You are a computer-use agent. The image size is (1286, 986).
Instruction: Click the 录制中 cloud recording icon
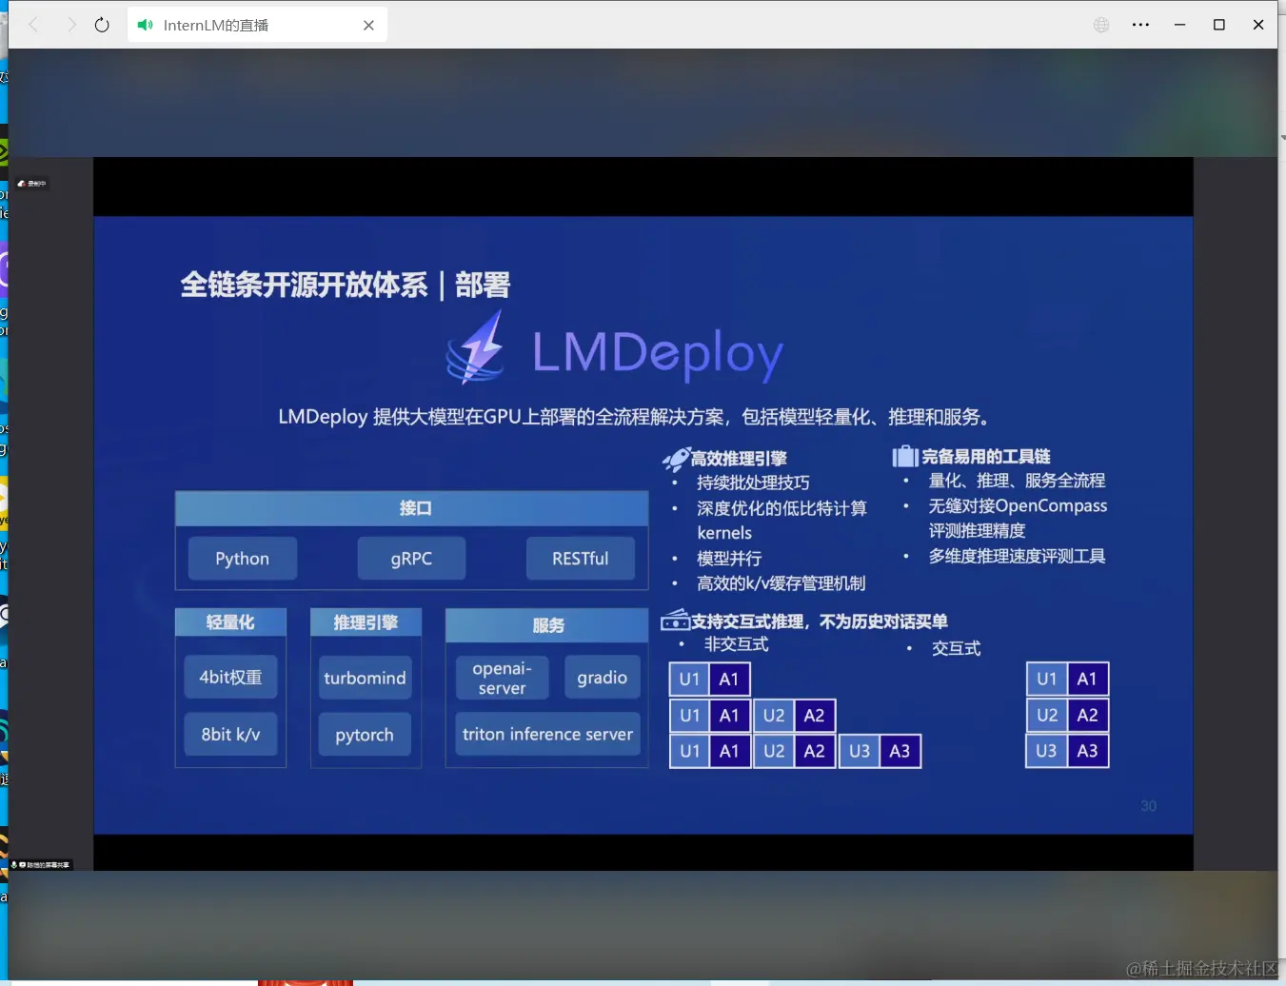click(x=22, y=184)
